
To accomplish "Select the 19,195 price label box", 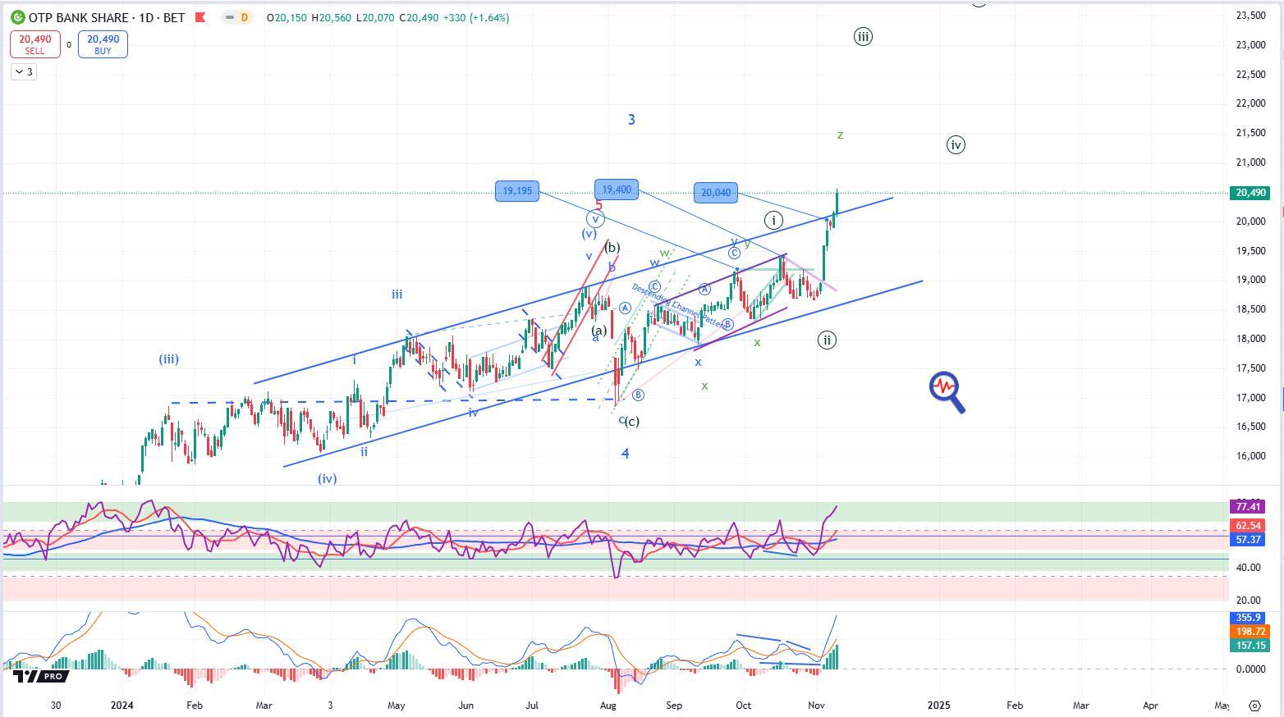I will point(517,191).
